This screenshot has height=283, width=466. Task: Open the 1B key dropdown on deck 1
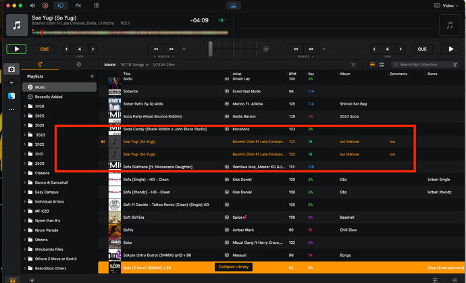(x=223, y=20)
